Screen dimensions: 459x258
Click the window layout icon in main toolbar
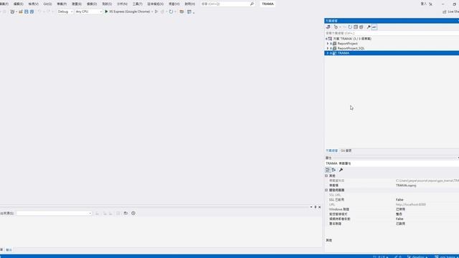tap(189, 11)
